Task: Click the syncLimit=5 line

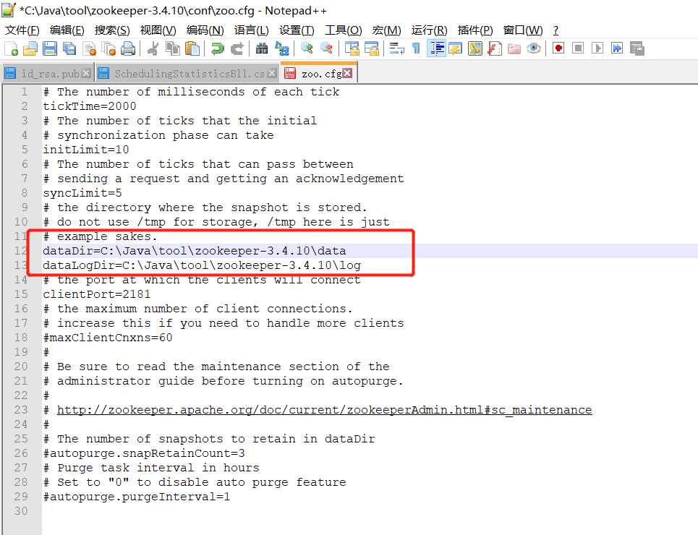Action: point(82,193)
